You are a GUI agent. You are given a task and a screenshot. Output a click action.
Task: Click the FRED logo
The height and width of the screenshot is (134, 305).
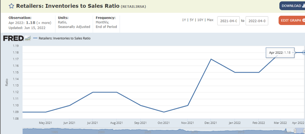pyautogui.click(x=13, y=38)
